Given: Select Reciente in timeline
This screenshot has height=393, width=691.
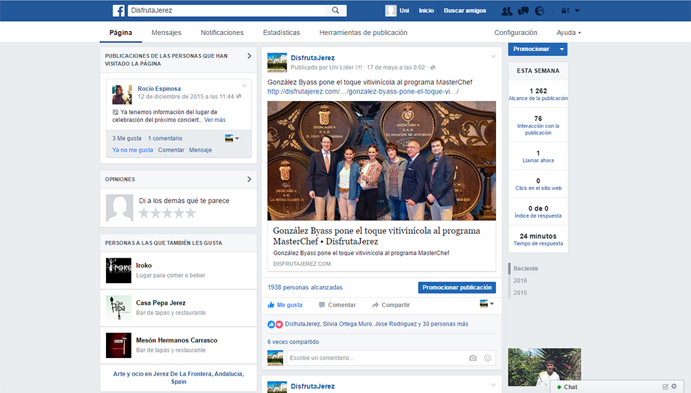Looking at the screenshot, I should pos(525,268).
